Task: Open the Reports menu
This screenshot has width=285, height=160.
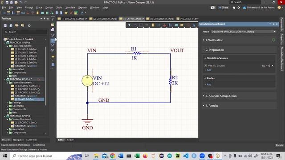Action: (x=82, y=8)
